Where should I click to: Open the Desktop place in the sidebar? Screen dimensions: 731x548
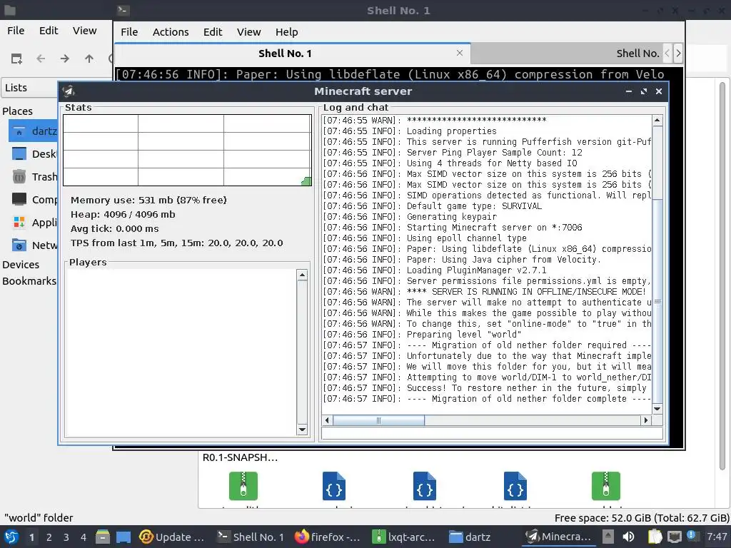[33, 154]
